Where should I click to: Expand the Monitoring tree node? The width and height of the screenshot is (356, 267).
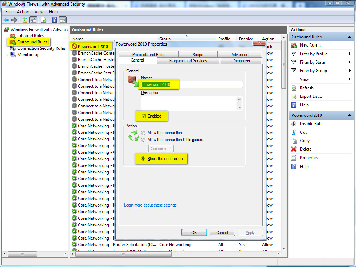(x=7, y=55)
